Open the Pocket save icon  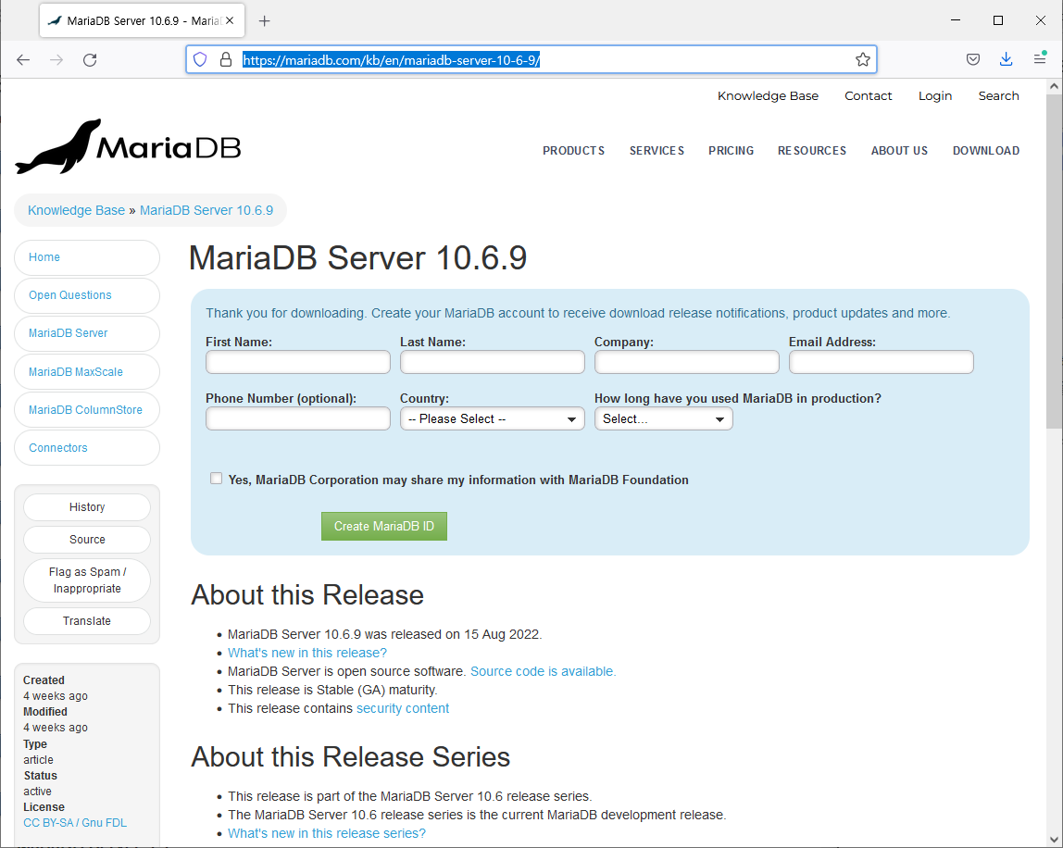(x=973, y=59)
